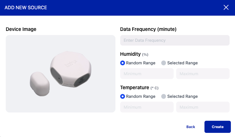235x137 pixels.
Task: Select Random Range for Humidity
Action: coord(123,63)
